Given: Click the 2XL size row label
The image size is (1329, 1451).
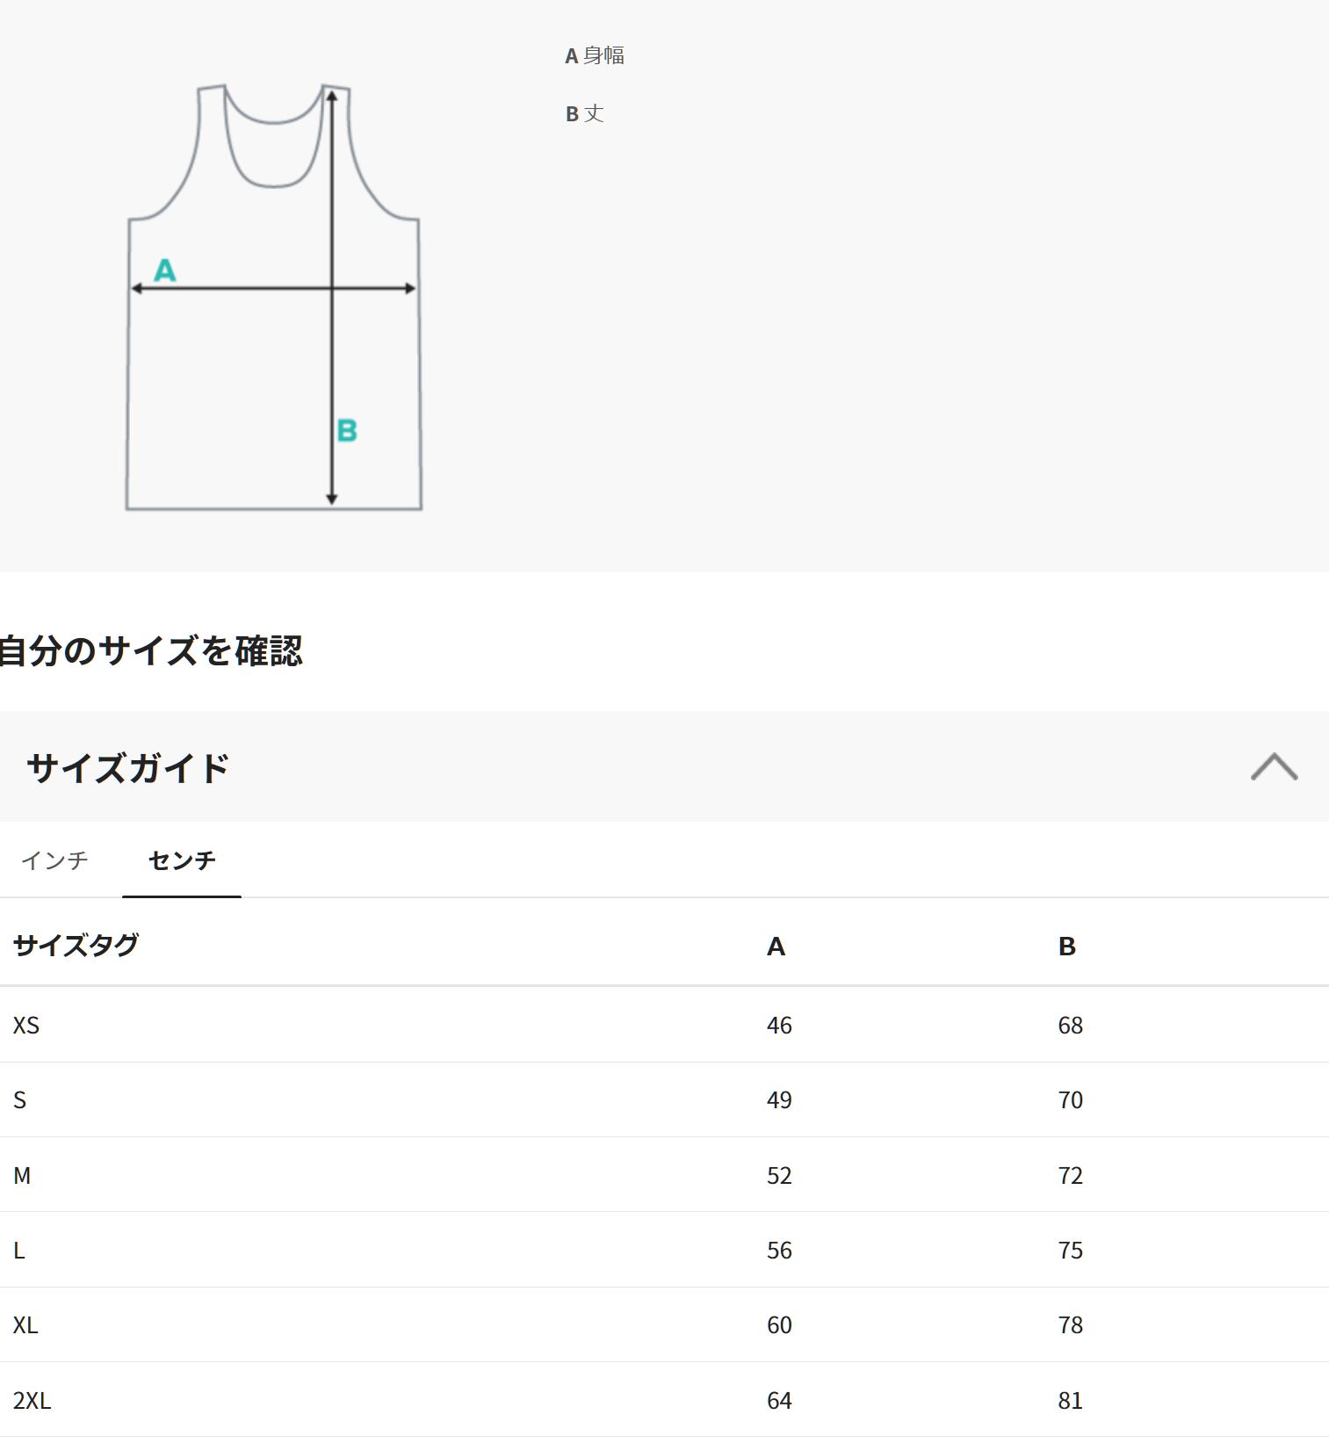Looking at the screenshot, I should point(32,1400).
